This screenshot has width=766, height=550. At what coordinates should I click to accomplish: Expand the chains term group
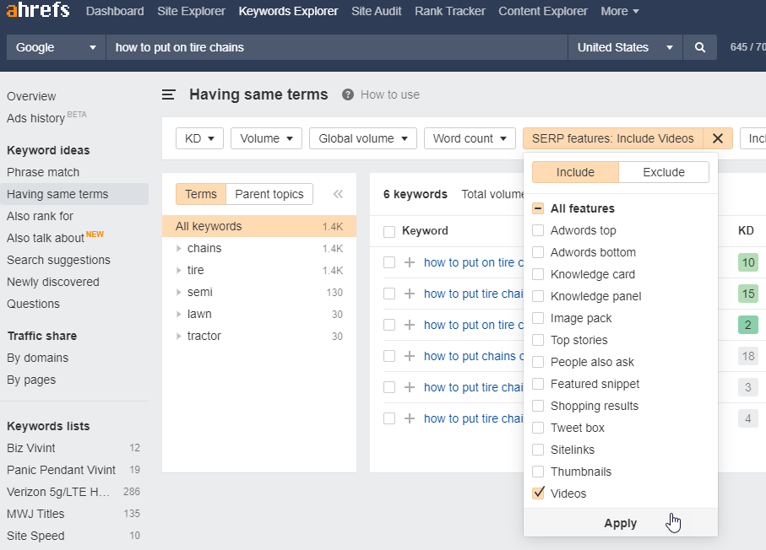179,248
